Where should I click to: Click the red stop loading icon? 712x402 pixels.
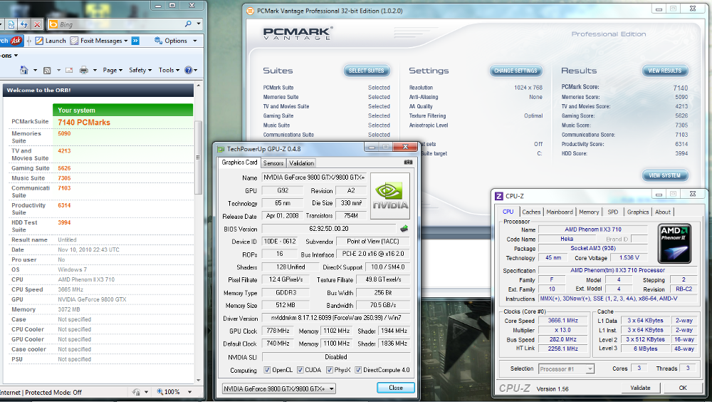coord(37,24)
